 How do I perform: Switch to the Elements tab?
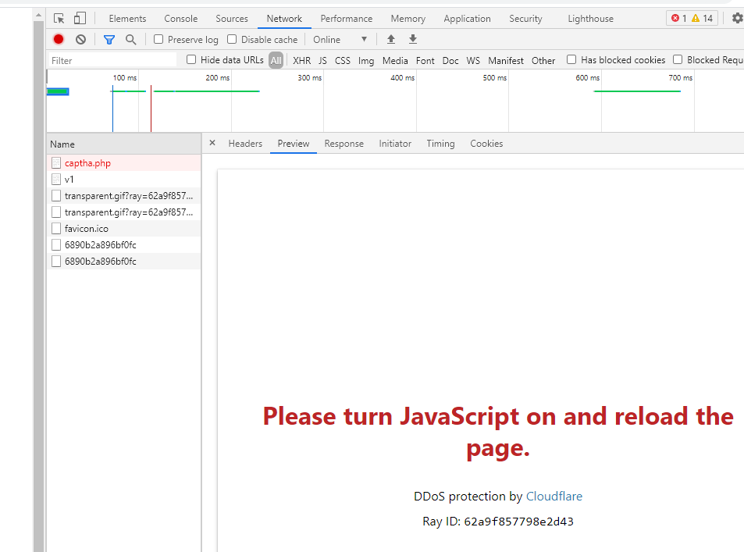[127, 19]
